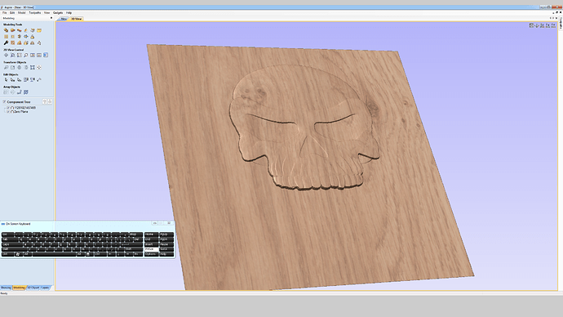The image size is (563, 317).
Task: Select the Interactive Transform mode icon
Action: pyautogui.click(x=19, y=79)
